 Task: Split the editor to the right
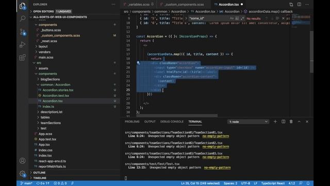tap(299, 4)
